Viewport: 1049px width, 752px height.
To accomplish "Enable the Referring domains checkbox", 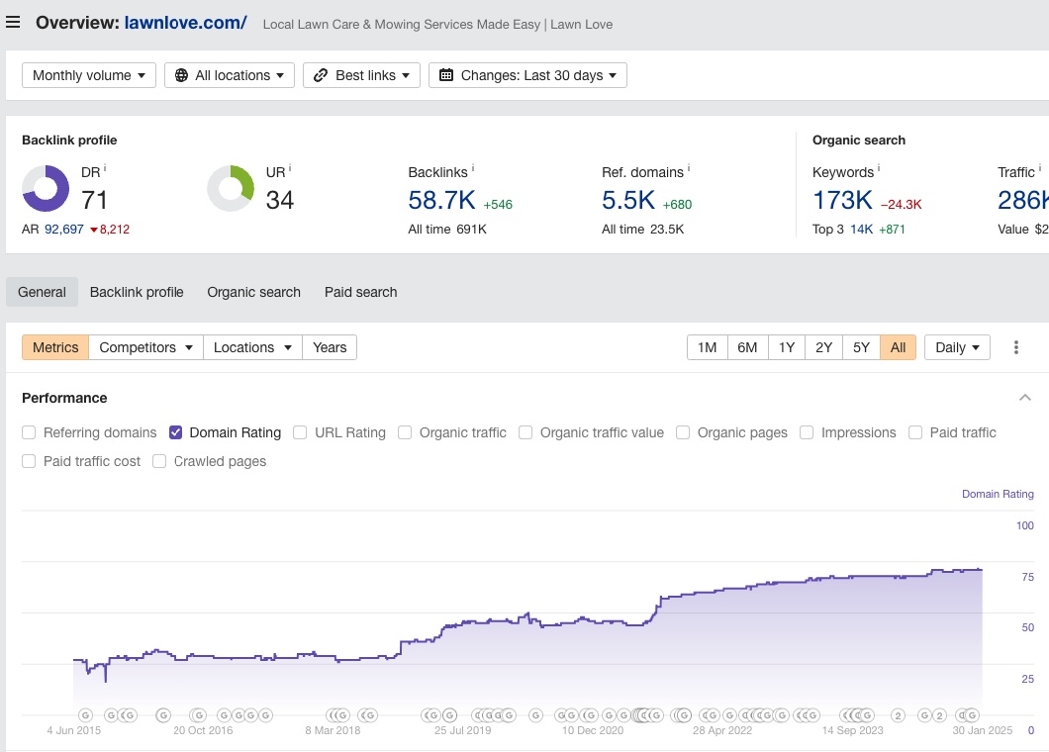I will click(x=29, y=432).
